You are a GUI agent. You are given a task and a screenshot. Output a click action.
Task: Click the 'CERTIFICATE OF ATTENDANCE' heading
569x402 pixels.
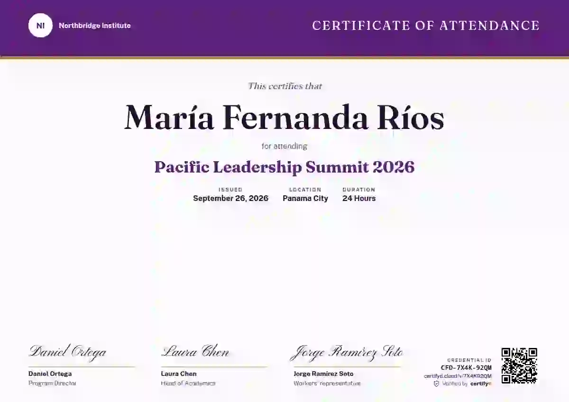point(426,26)
